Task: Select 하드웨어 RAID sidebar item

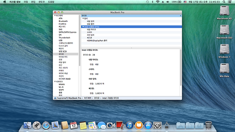Action: click(x=64, y=79)
